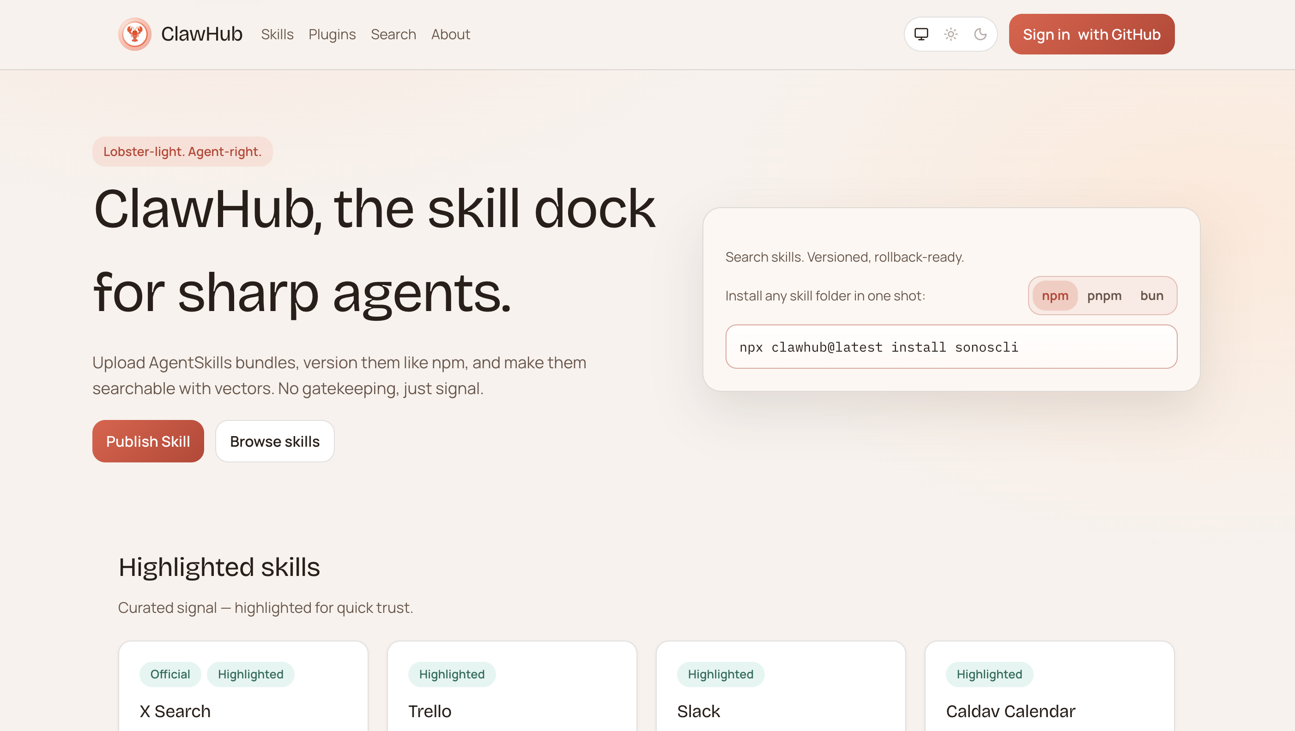Click the Browse skills button
The height and width of the screenshot is (731, 1295).
[274, 441]
